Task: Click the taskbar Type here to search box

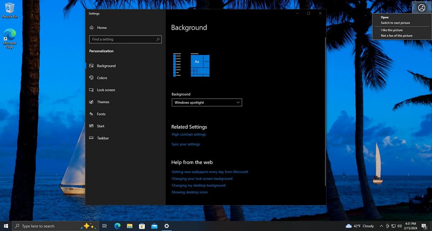Action: [x=55, y=226]
